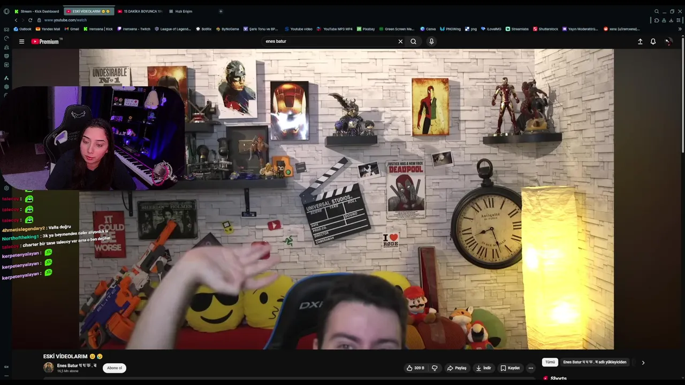Click the ESKİ VİDEOLARIM video title
This screenshot has width=685, height=385.
tap(73, 356)
